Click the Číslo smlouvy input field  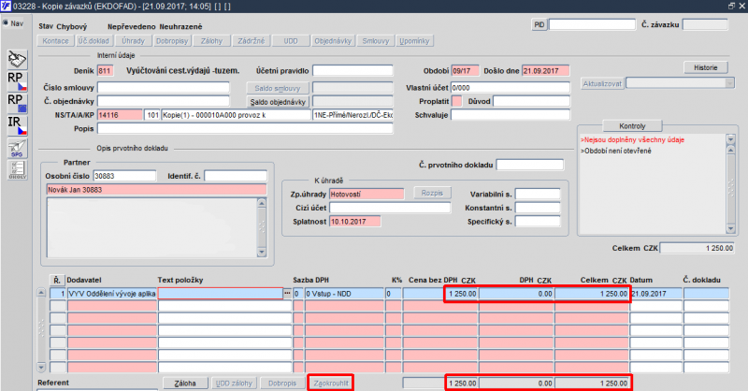click(163, 87)
